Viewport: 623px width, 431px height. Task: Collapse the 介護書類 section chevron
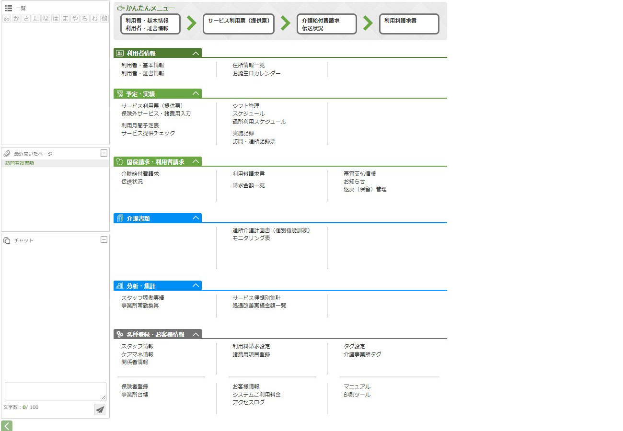196,218
